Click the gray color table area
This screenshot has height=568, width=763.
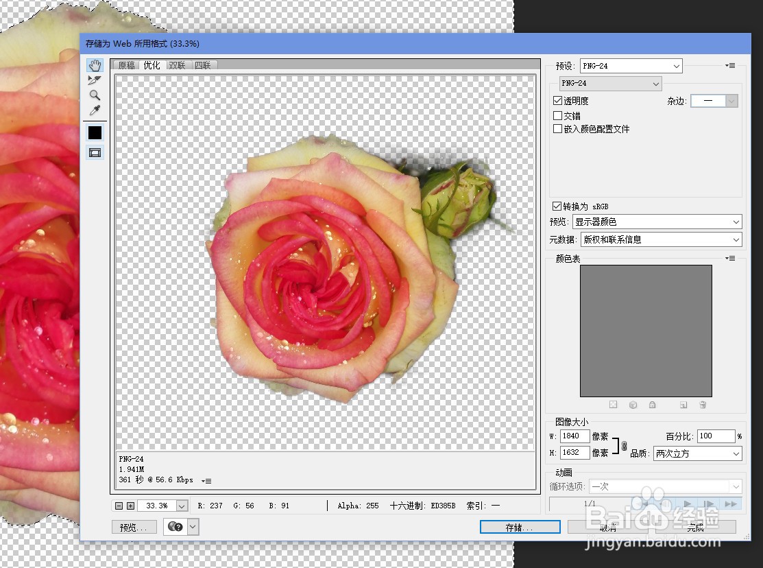pos(646,331)
